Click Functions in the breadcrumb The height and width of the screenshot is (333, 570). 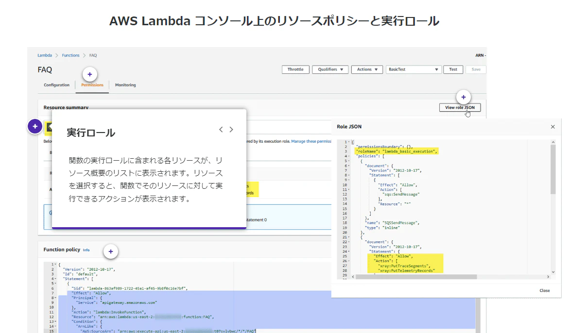(70, 55)
